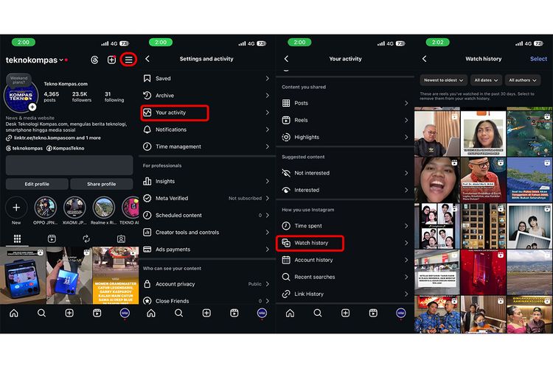Open the Close Friends star icon

(147, 301)
